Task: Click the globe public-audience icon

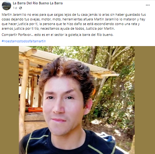Action: tap(20, 8)
